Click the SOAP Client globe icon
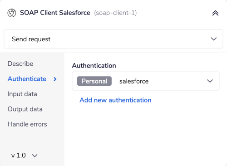Image resolution: width=227 pixels, height=166 pixels. click(12, 13)
